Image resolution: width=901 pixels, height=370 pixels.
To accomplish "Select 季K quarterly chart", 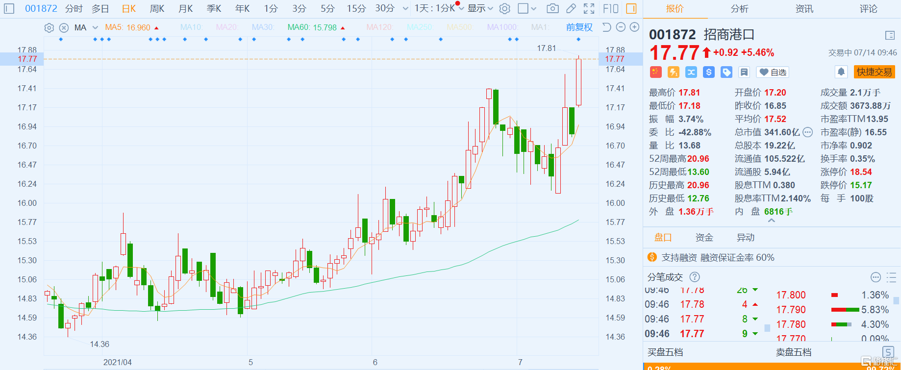I will point(214,8).
